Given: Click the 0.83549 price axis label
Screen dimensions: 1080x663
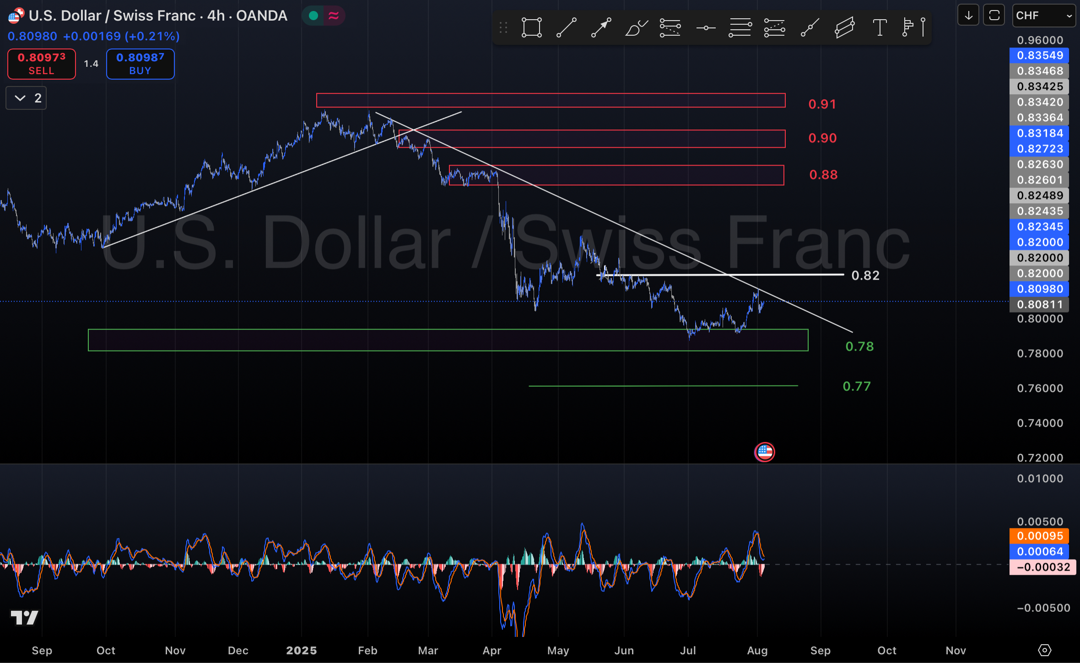Looking at the screenshot, I should pos(1039,55).
